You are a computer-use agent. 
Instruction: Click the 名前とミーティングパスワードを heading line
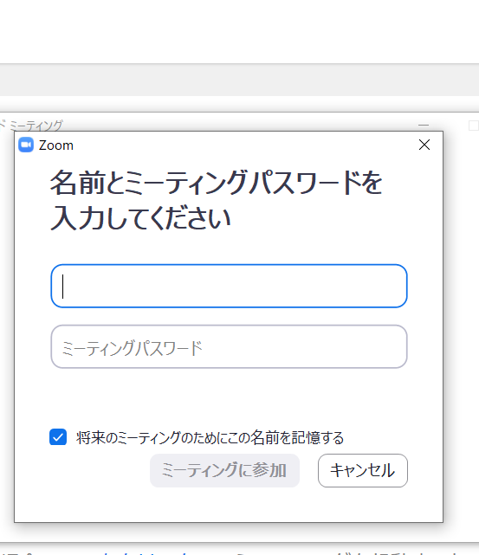(217, 183)
